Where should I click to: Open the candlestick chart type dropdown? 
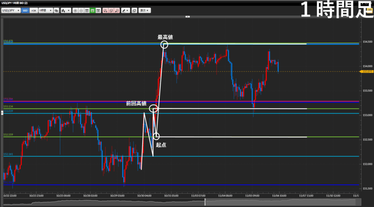pos(66,11)
